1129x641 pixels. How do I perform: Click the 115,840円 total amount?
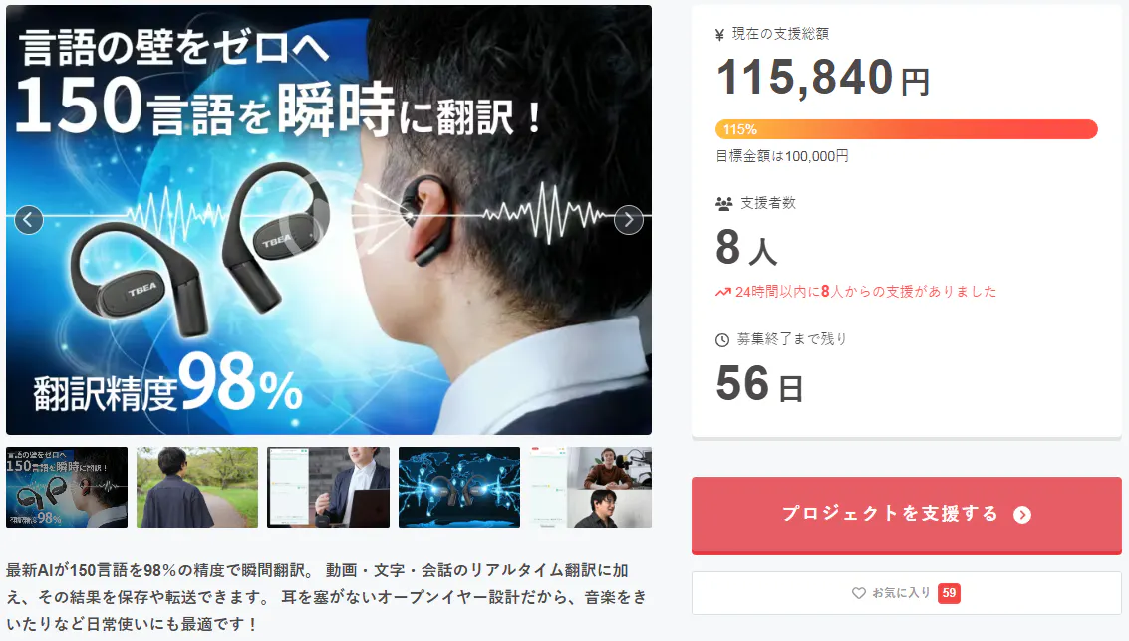click(823, 77)
